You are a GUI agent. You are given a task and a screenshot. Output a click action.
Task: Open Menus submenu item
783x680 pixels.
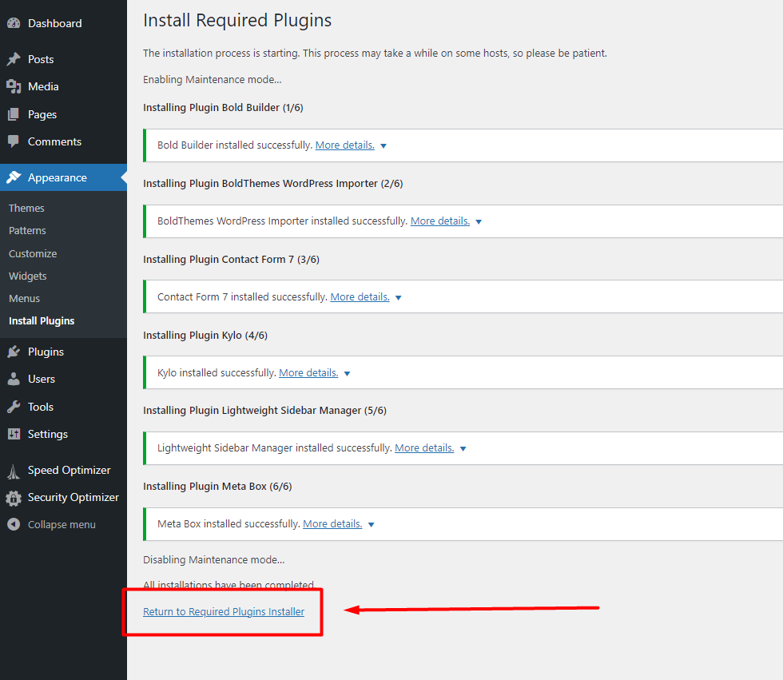25,299
